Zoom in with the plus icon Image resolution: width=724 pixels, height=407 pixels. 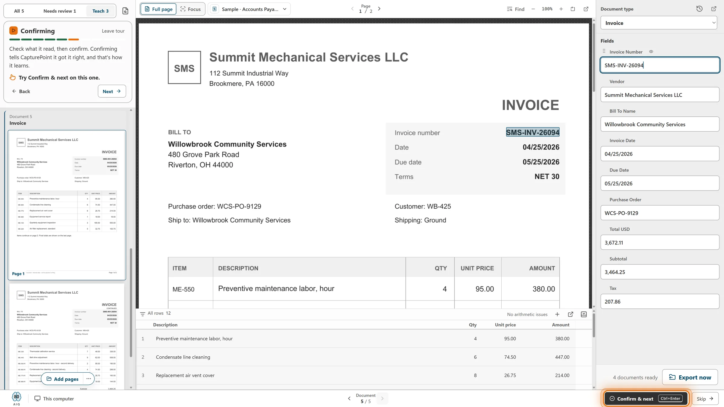tap(561, 9)
